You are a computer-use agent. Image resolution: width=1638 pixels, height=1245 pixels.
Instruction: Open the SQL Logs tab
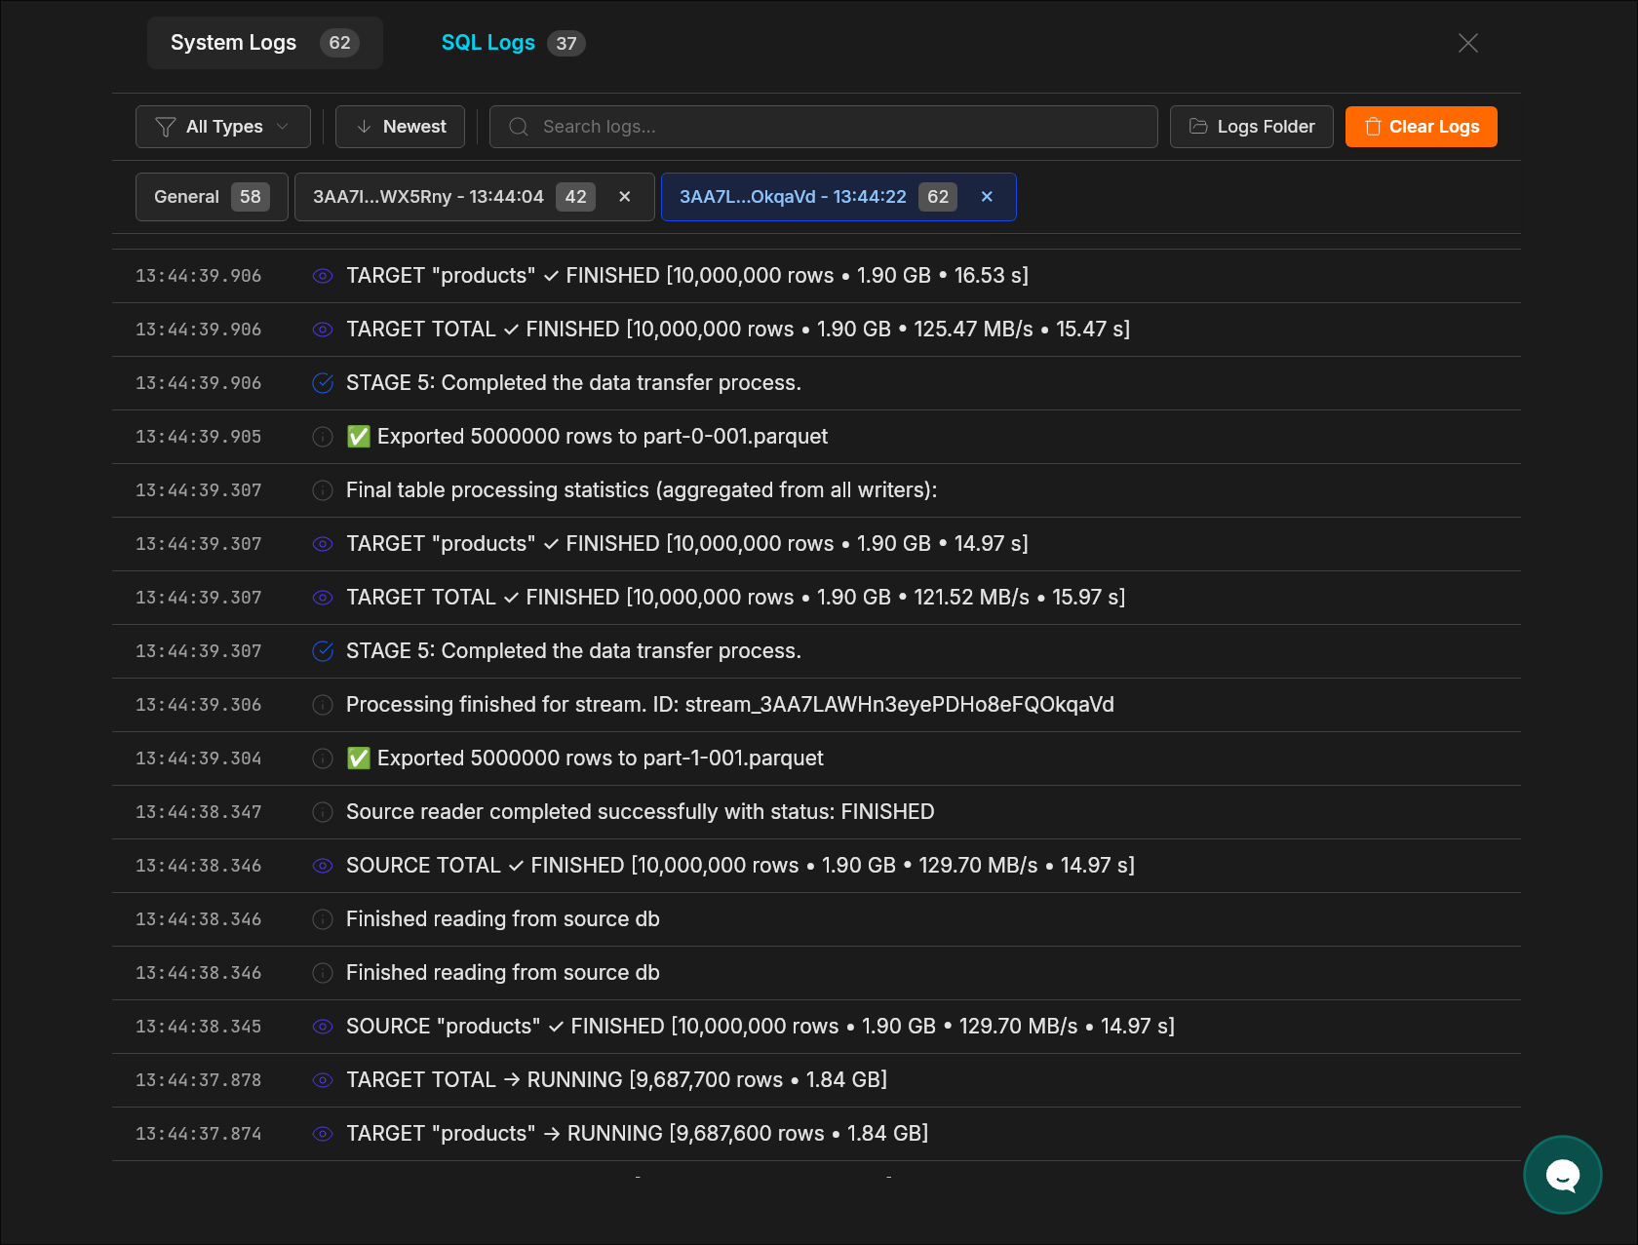point(513,43)
